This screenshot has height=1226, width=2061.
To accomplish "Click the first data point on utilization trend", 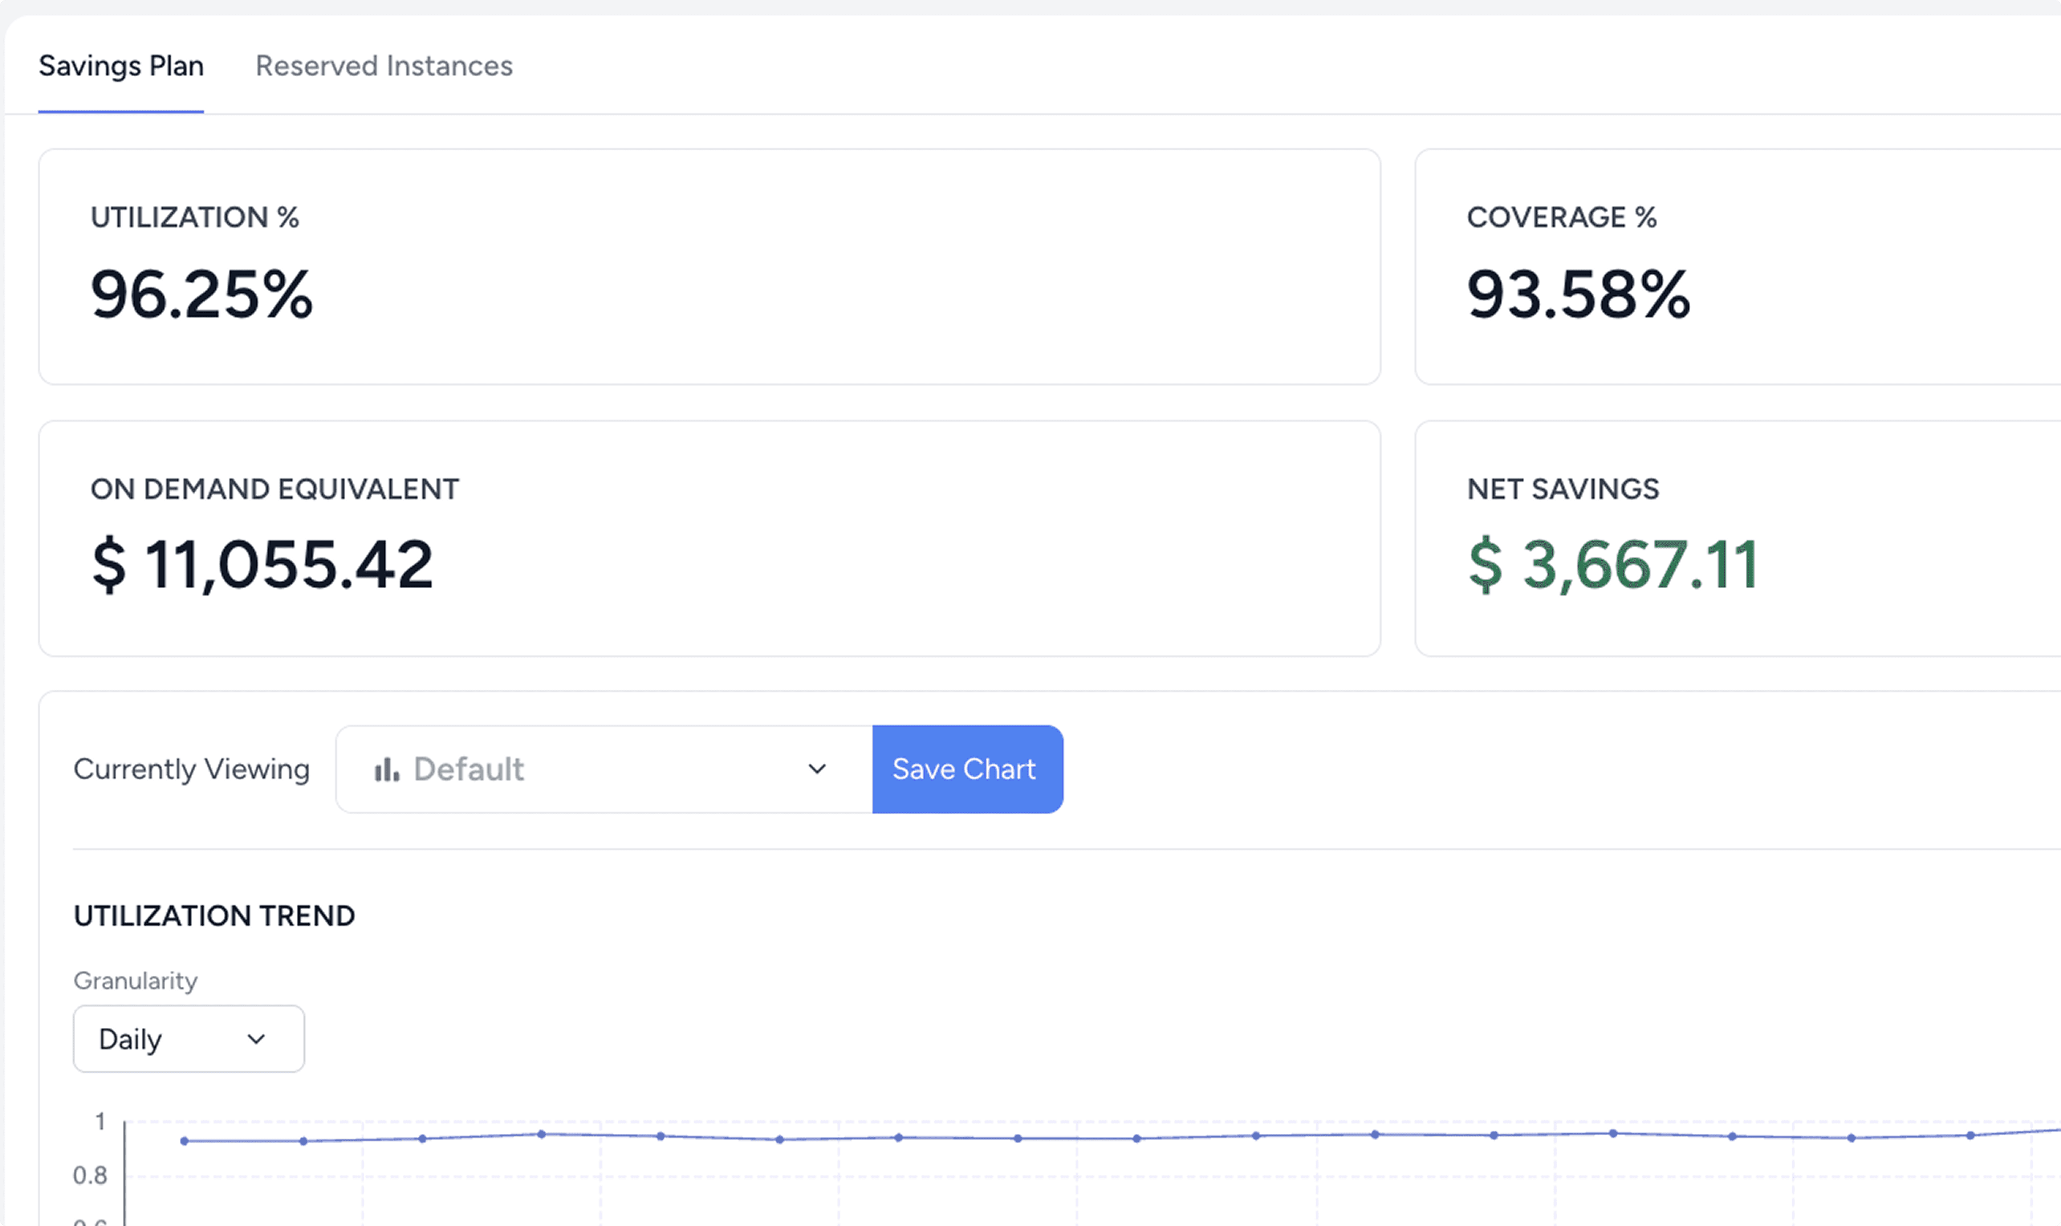I will pos(184,1141).
